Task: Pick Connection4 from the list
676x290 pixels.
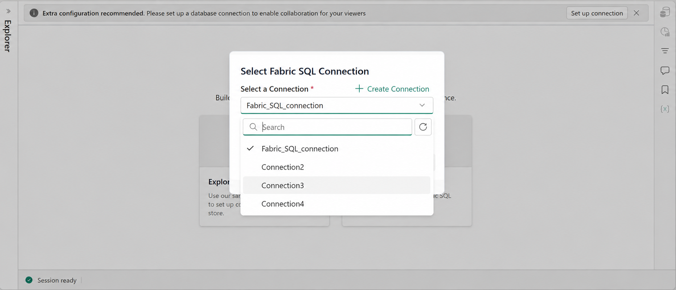Action: click(x=337, y=204)
